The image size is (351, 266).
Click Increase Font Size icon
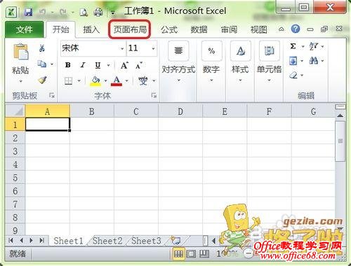point(124,66)
